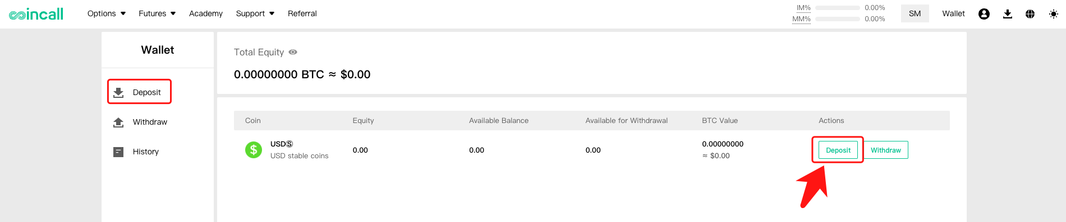The height and width of the screenshot is (222, 1066).
Task: Open the user account profile icon
Action: tap(984, 14)
